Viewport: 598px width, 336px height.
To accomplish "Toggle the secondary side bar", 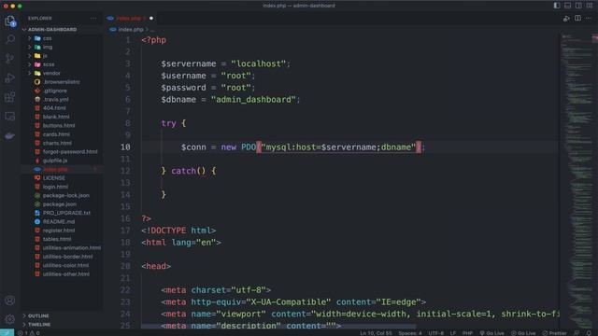I will point(578,6).
